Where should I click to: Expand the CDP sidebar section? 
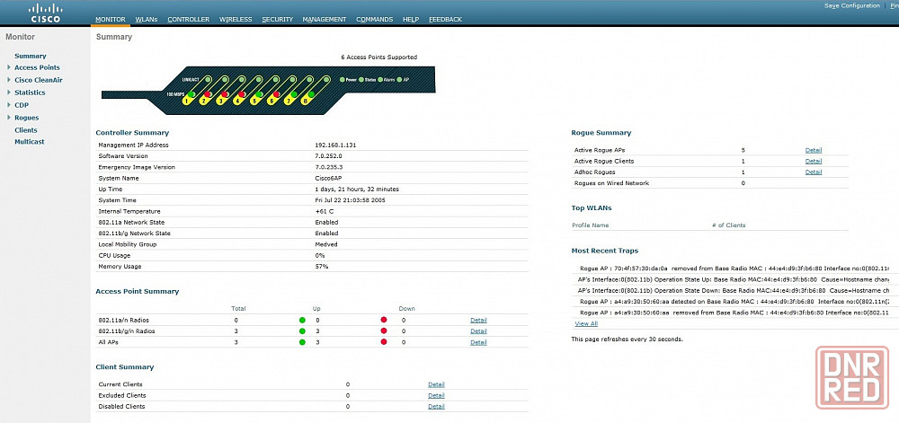pyautogui.click(x=9, y=105)
